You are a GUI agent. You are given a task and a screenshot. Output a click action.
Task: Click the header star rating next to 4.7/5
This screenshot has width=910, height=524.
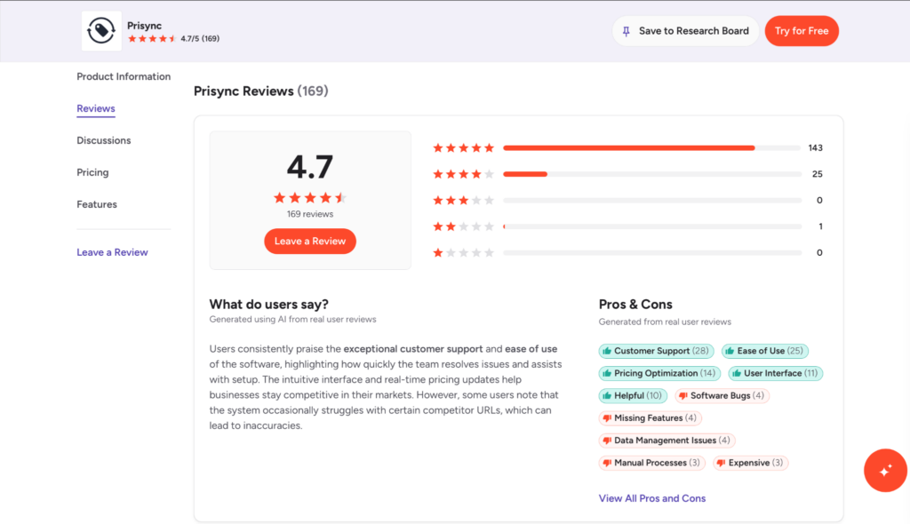click(152, 39)
